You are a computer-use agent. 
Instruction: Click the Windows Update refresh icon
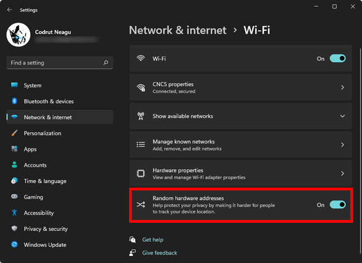(15, 245)
